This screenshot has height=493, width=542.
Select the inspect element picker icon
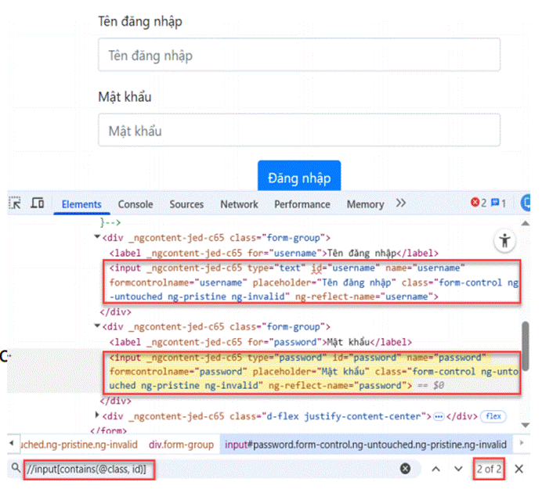[x=15, y=203]
